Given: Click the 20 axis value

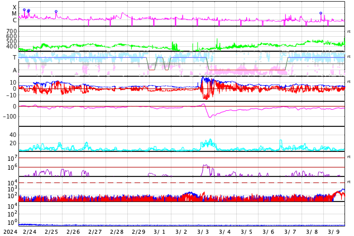Looking at the screenshot, I should [13, 143].
